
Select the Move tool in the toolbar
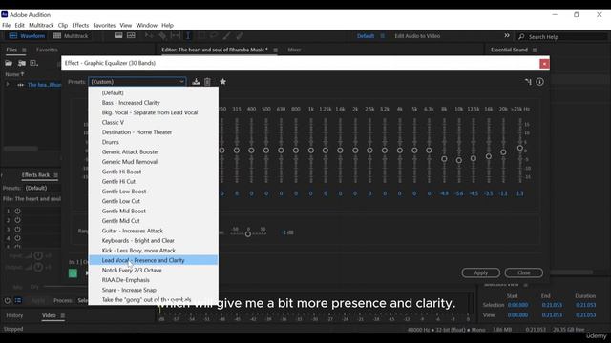tap(149, 36)
